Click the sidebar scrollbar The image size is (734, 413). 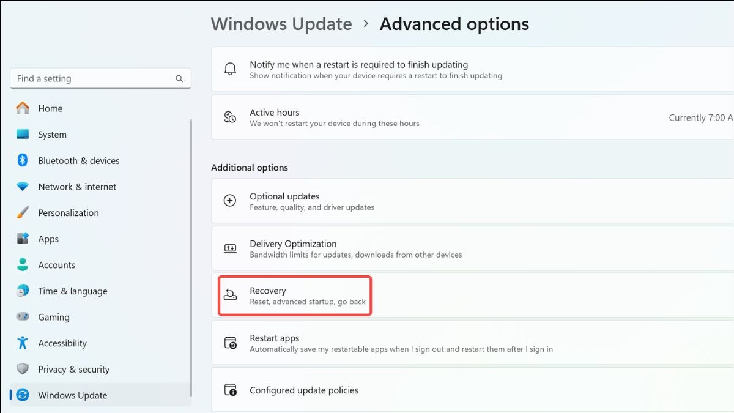point(192,257)
